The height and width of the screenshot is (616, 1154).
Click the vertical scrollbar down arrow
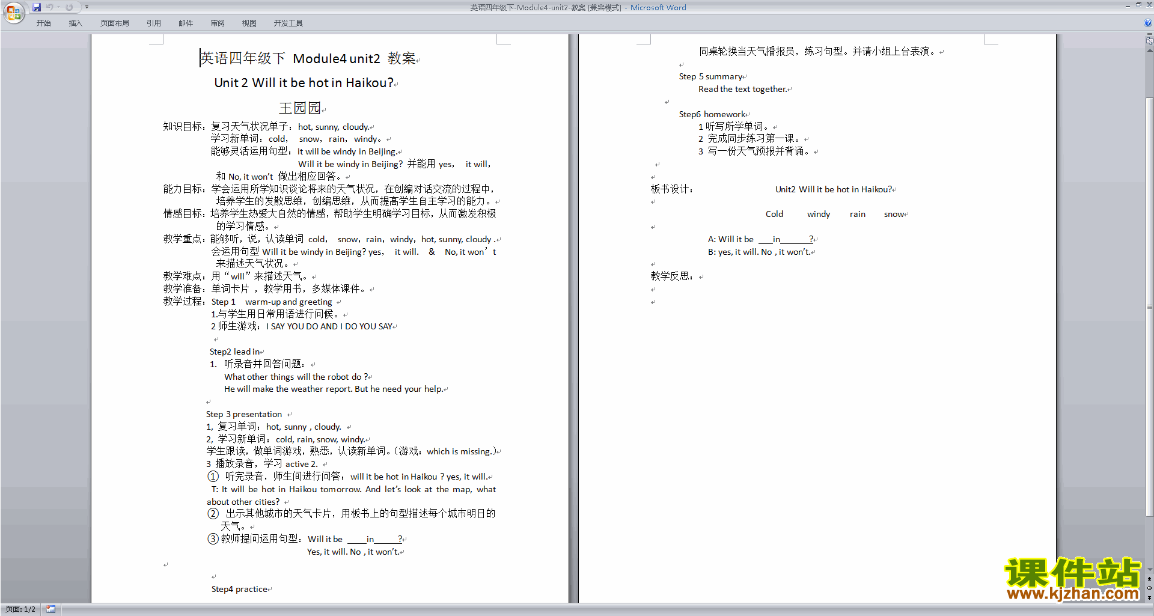pos(1149,570)
